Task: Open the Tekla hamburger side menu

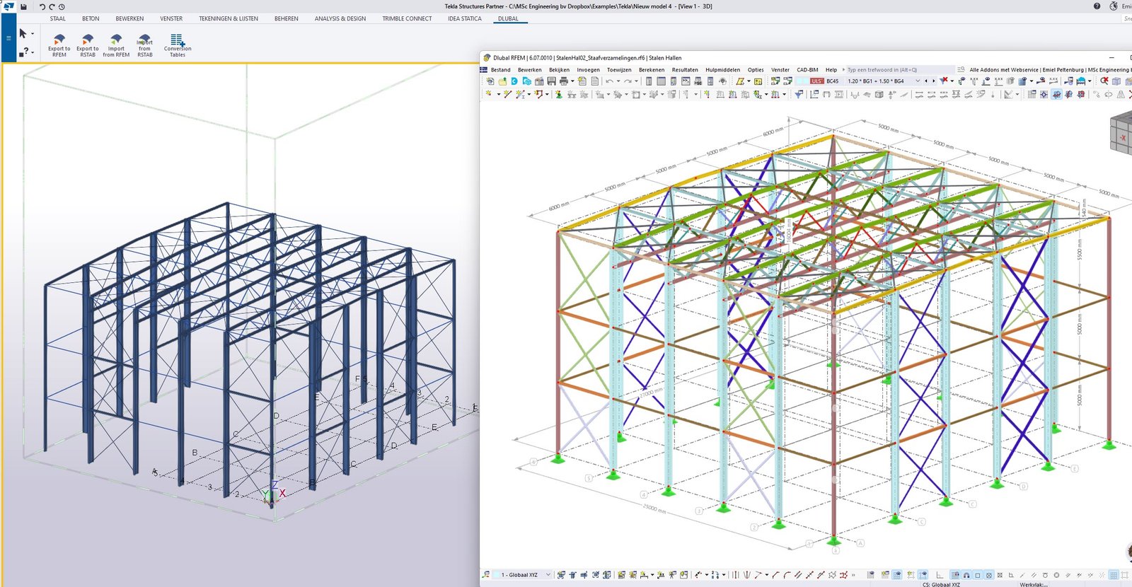Action: (8, 37)
